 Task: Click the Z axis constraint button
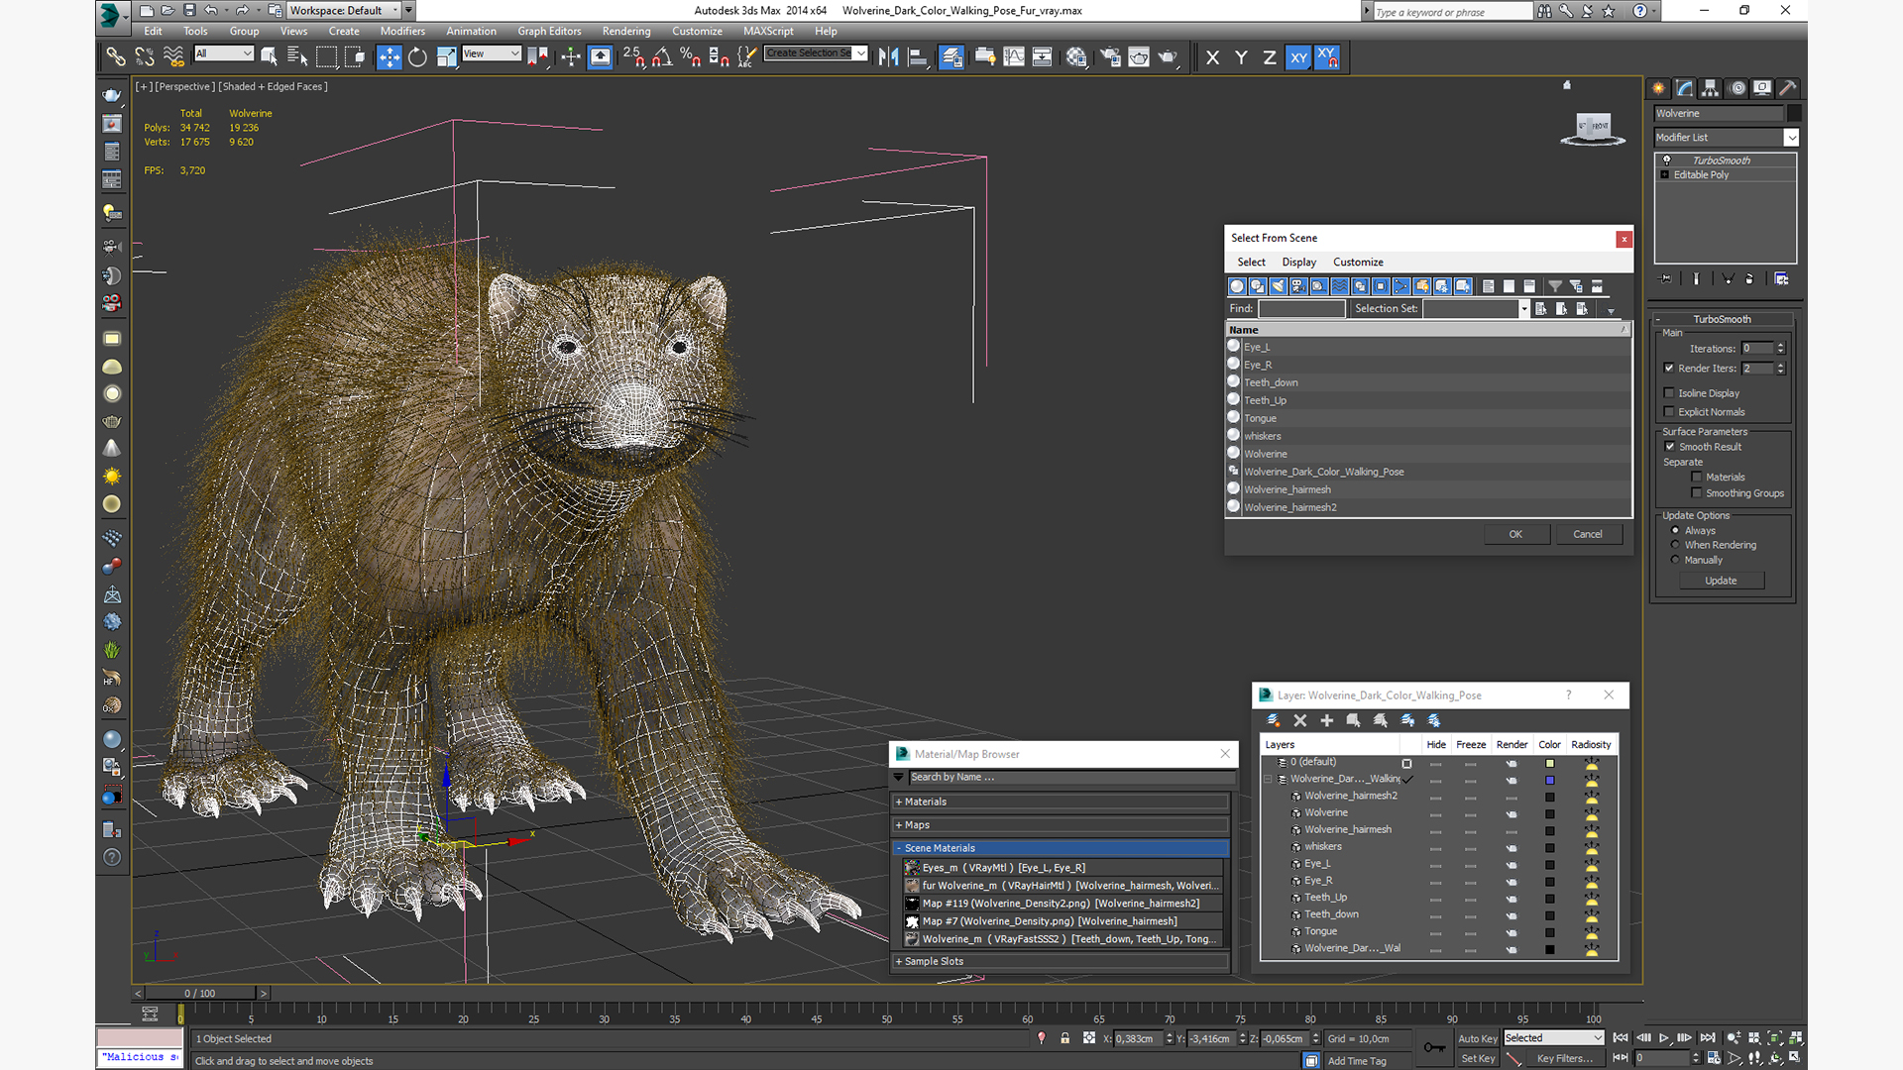tap(1270, 57)
